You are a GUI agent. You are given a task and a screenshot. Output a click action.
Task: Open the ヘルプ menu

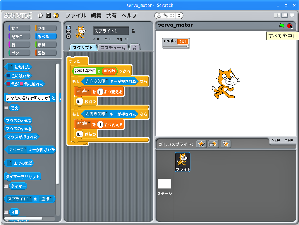tap(129, 15)
